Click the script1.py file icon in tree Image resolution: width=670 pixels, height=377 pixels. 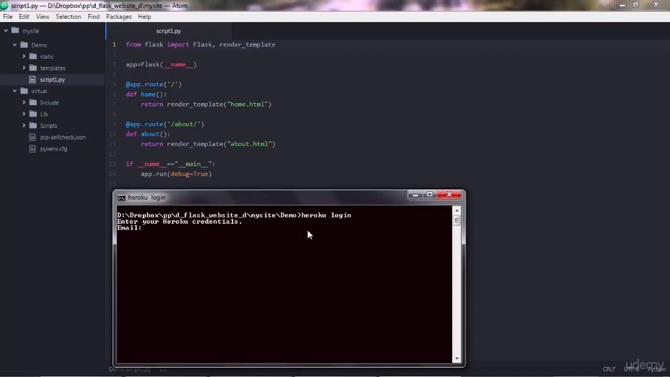(x=32, y=80)
